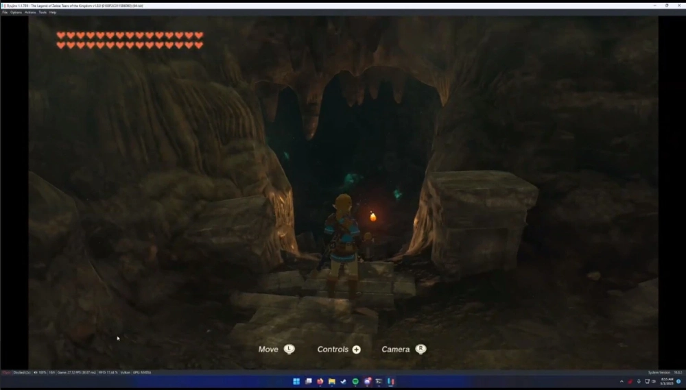This screenshot has height=390, width=686.
Task: Open the Tools menu
Action: pyautogui.click(x=43, y=12)
